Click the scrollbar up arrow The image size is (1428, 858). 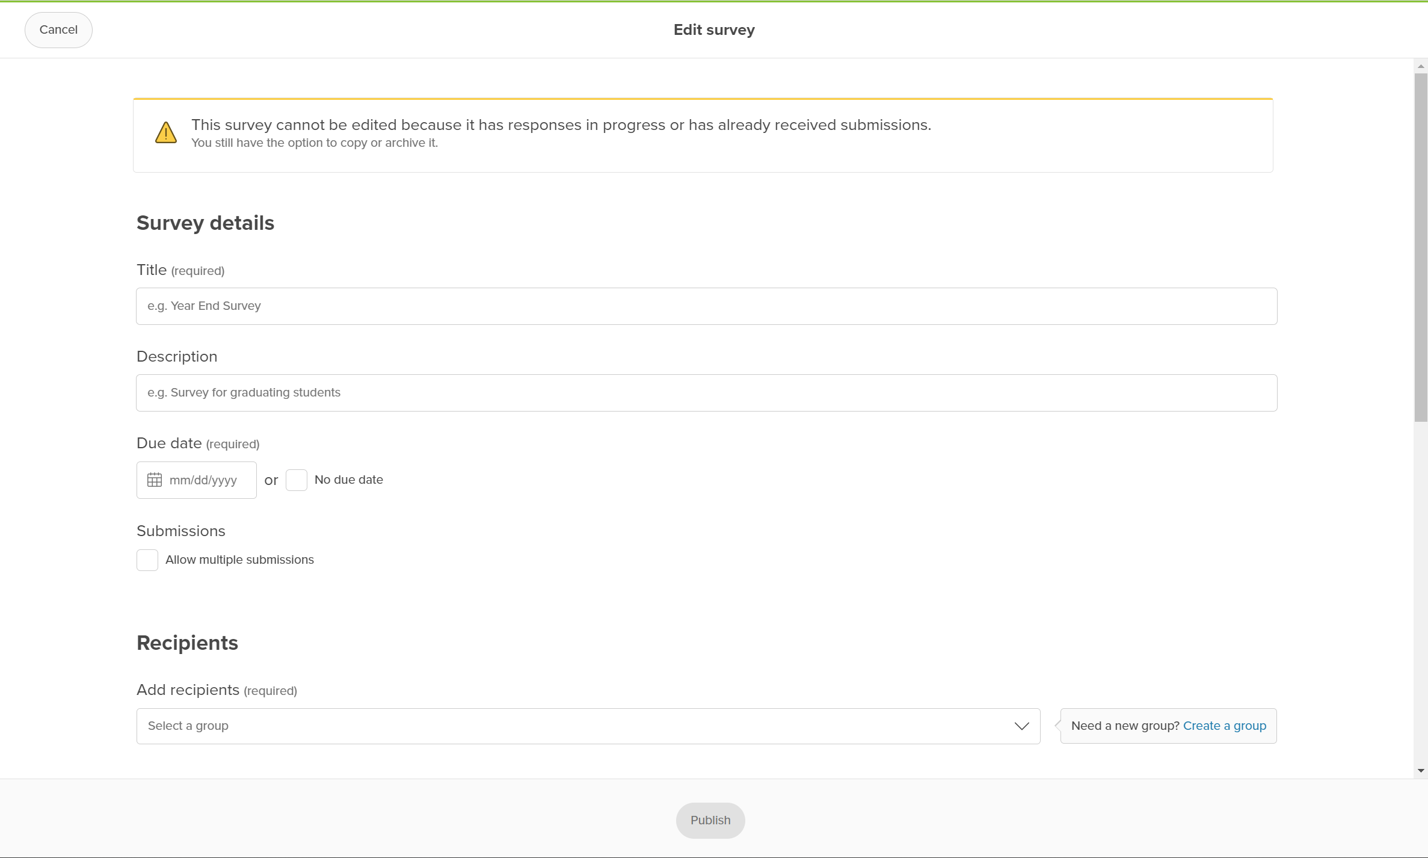tap(1421, 66)
